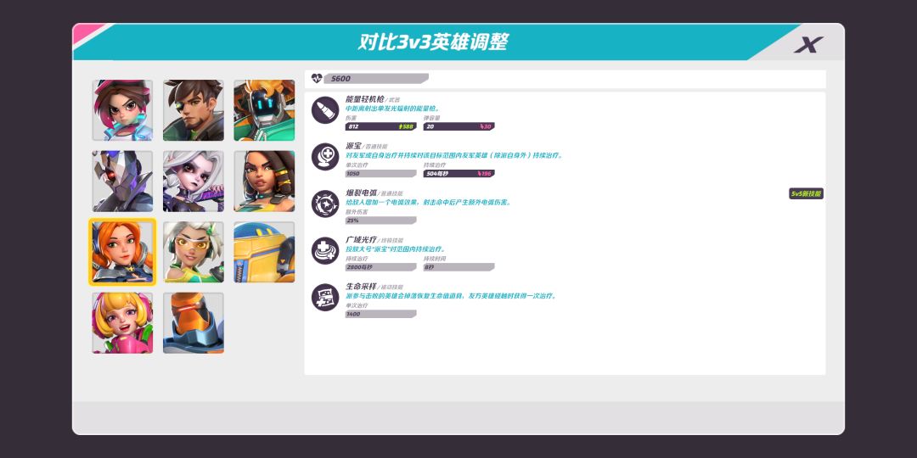
Task: Click the description starting 派参与击败的英雄
Action: click(x=451, y=296)
